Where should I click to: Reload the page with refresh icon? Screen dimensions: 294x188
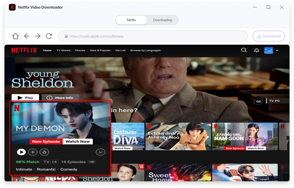pos(49,36)
